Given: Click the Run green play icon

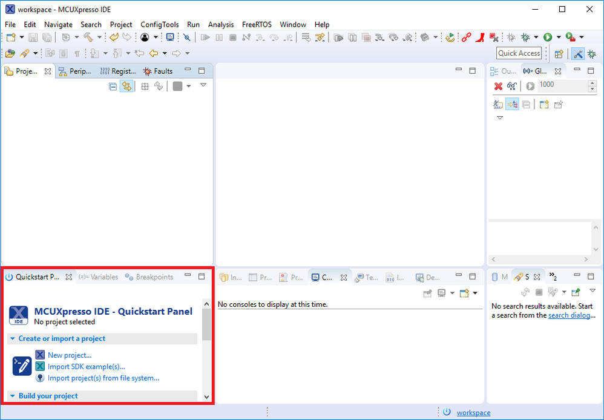Looking at the screenshot, I should pos(549,37).
